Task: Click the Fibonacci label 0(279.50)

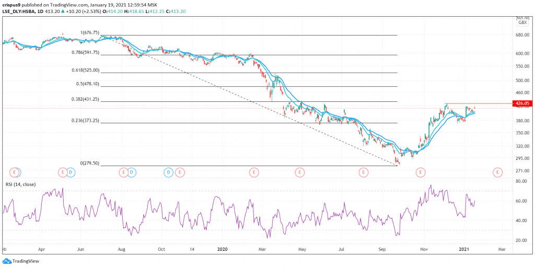Action: 89,164
